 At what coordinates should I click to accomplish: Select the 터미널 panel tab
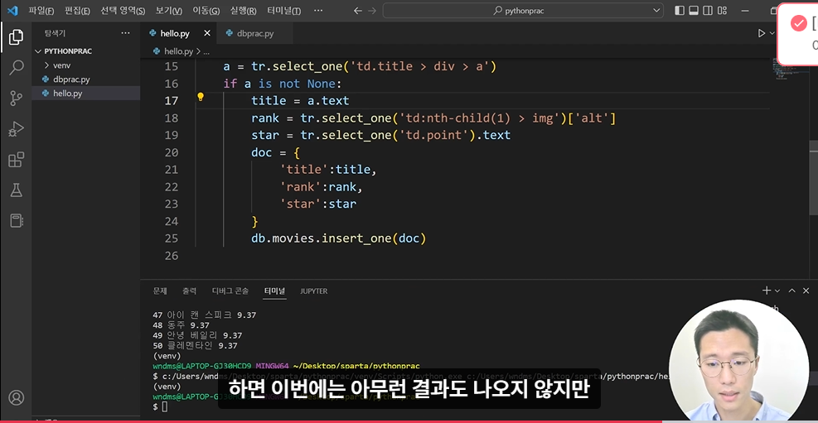tap(274, 291)
